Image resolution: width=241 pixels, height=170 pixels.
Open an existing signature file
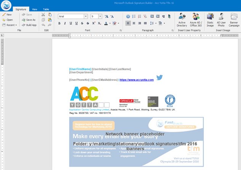pos(7,20)
